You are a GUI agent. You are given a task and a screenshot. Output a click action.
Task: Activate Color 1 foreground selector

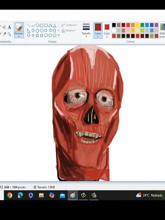coord(98,30)
